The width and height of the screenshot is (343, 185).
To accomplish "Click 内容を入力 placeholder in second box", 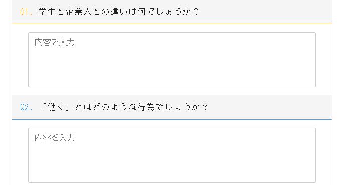I will (55, 138).
